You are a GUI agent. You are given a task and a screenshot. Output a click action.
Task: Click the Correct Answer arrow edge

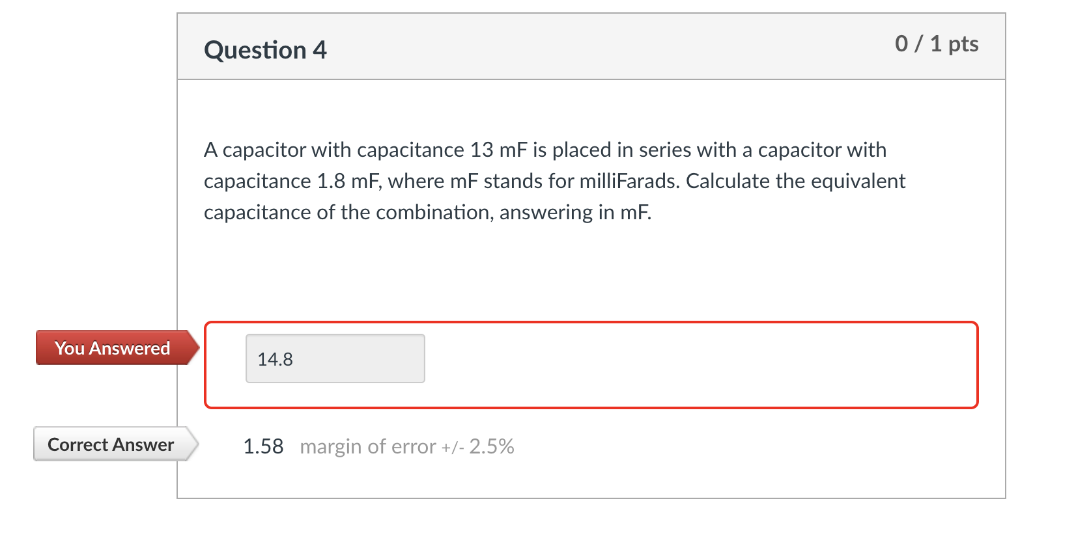pyautogui.click(x=193, y=444)
